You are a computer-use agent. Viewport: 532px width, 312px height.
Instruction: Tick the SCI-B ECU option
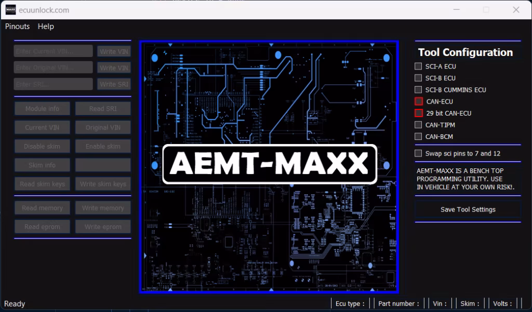pos(418,78)
